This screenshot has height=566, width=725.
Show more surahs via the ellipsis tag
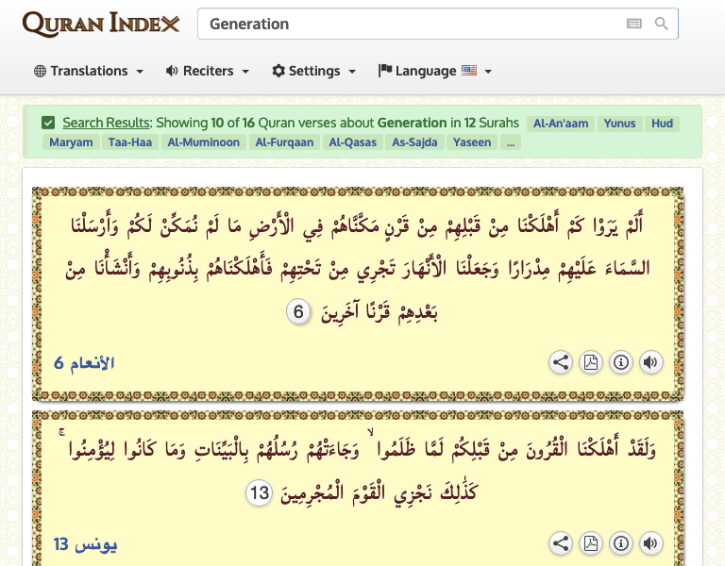click(x=510, y=142)
